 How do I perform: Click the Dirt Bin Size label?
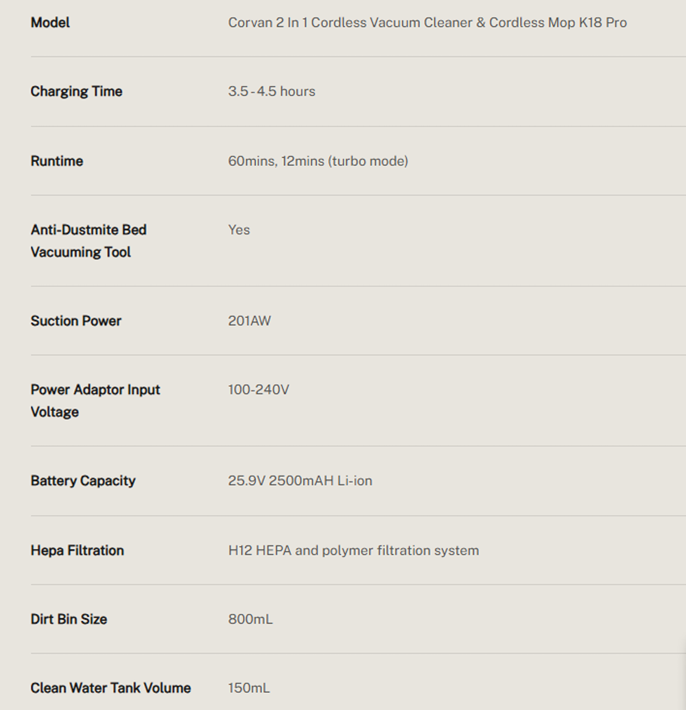coord(69,619)
